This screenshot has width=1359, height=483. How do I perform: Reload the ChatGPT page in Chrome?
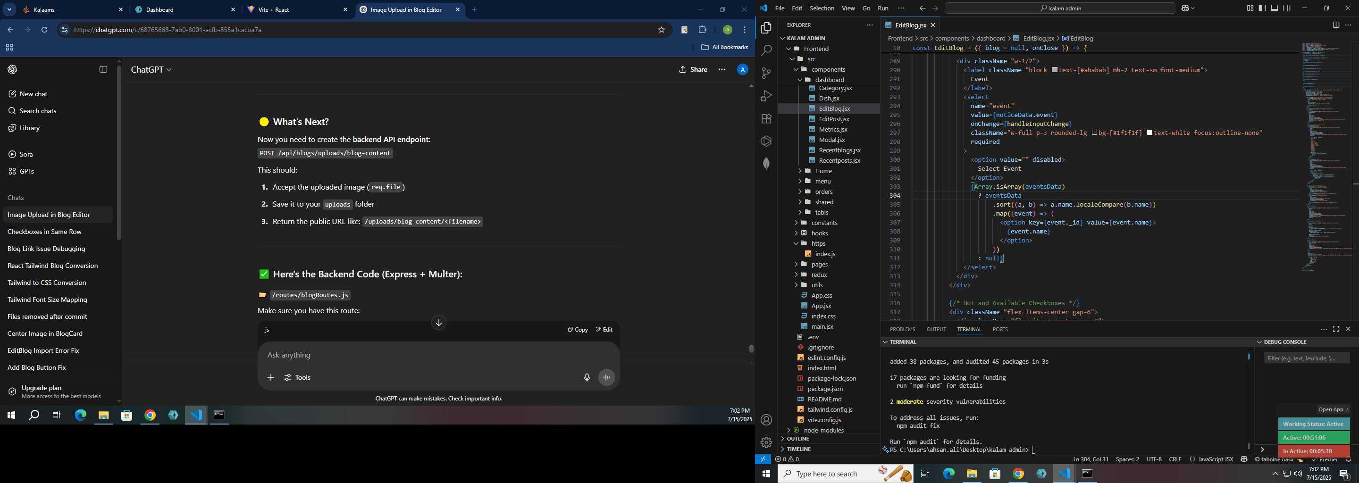coord(44,30)
